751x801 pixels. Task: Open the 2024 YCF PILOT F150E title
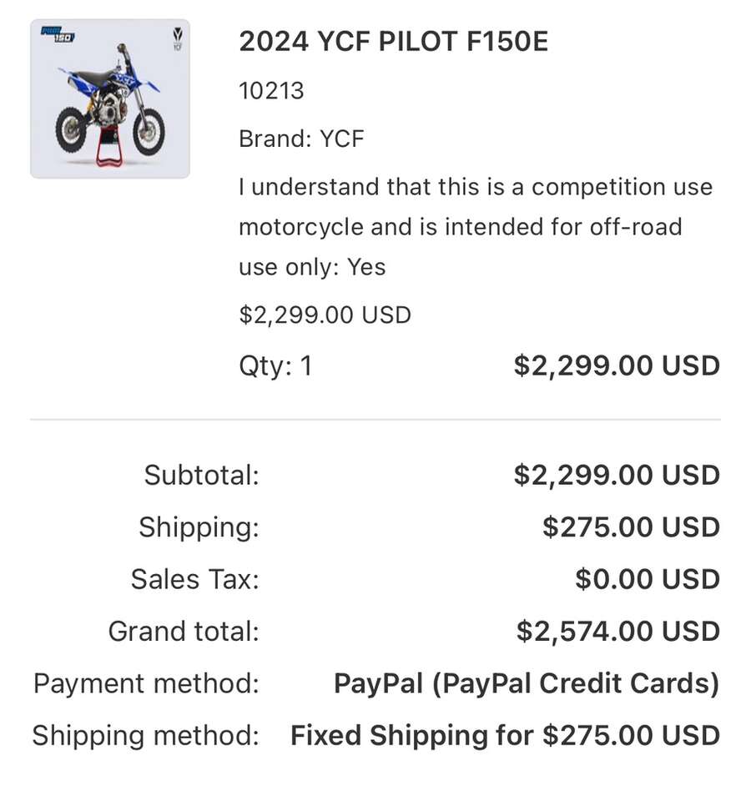click(x=393, y=42)
